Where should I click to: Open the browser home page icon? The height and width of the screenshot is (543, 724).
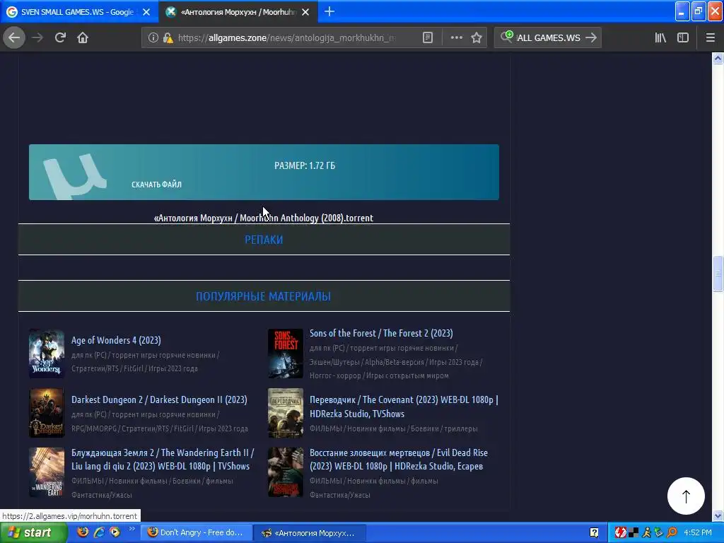coord(83,37)
